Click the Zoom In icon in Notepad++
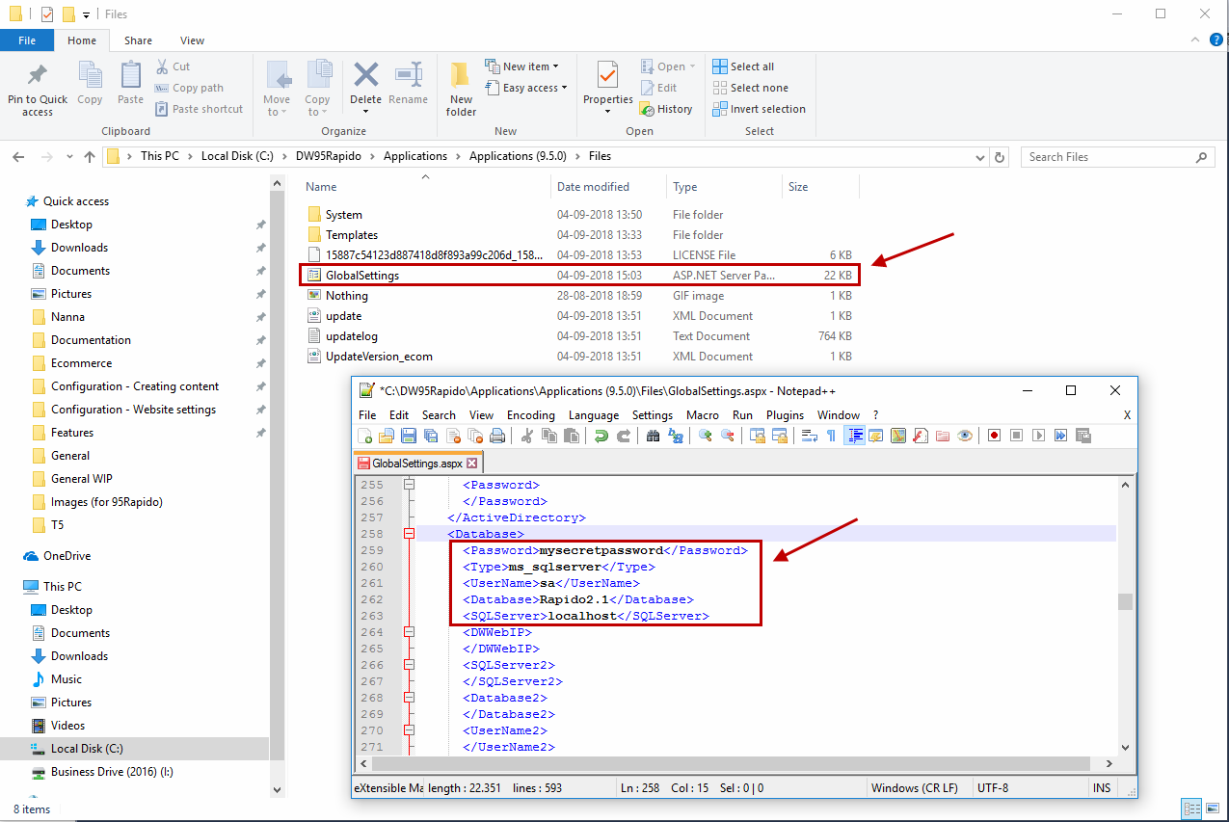1229x822 pixels. [x=706, y=436]
